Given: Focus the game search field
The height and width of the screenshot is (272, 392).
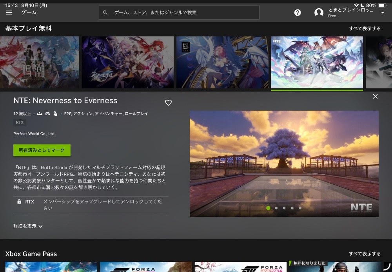Looking at the screenshot, I should pos(179,13).
